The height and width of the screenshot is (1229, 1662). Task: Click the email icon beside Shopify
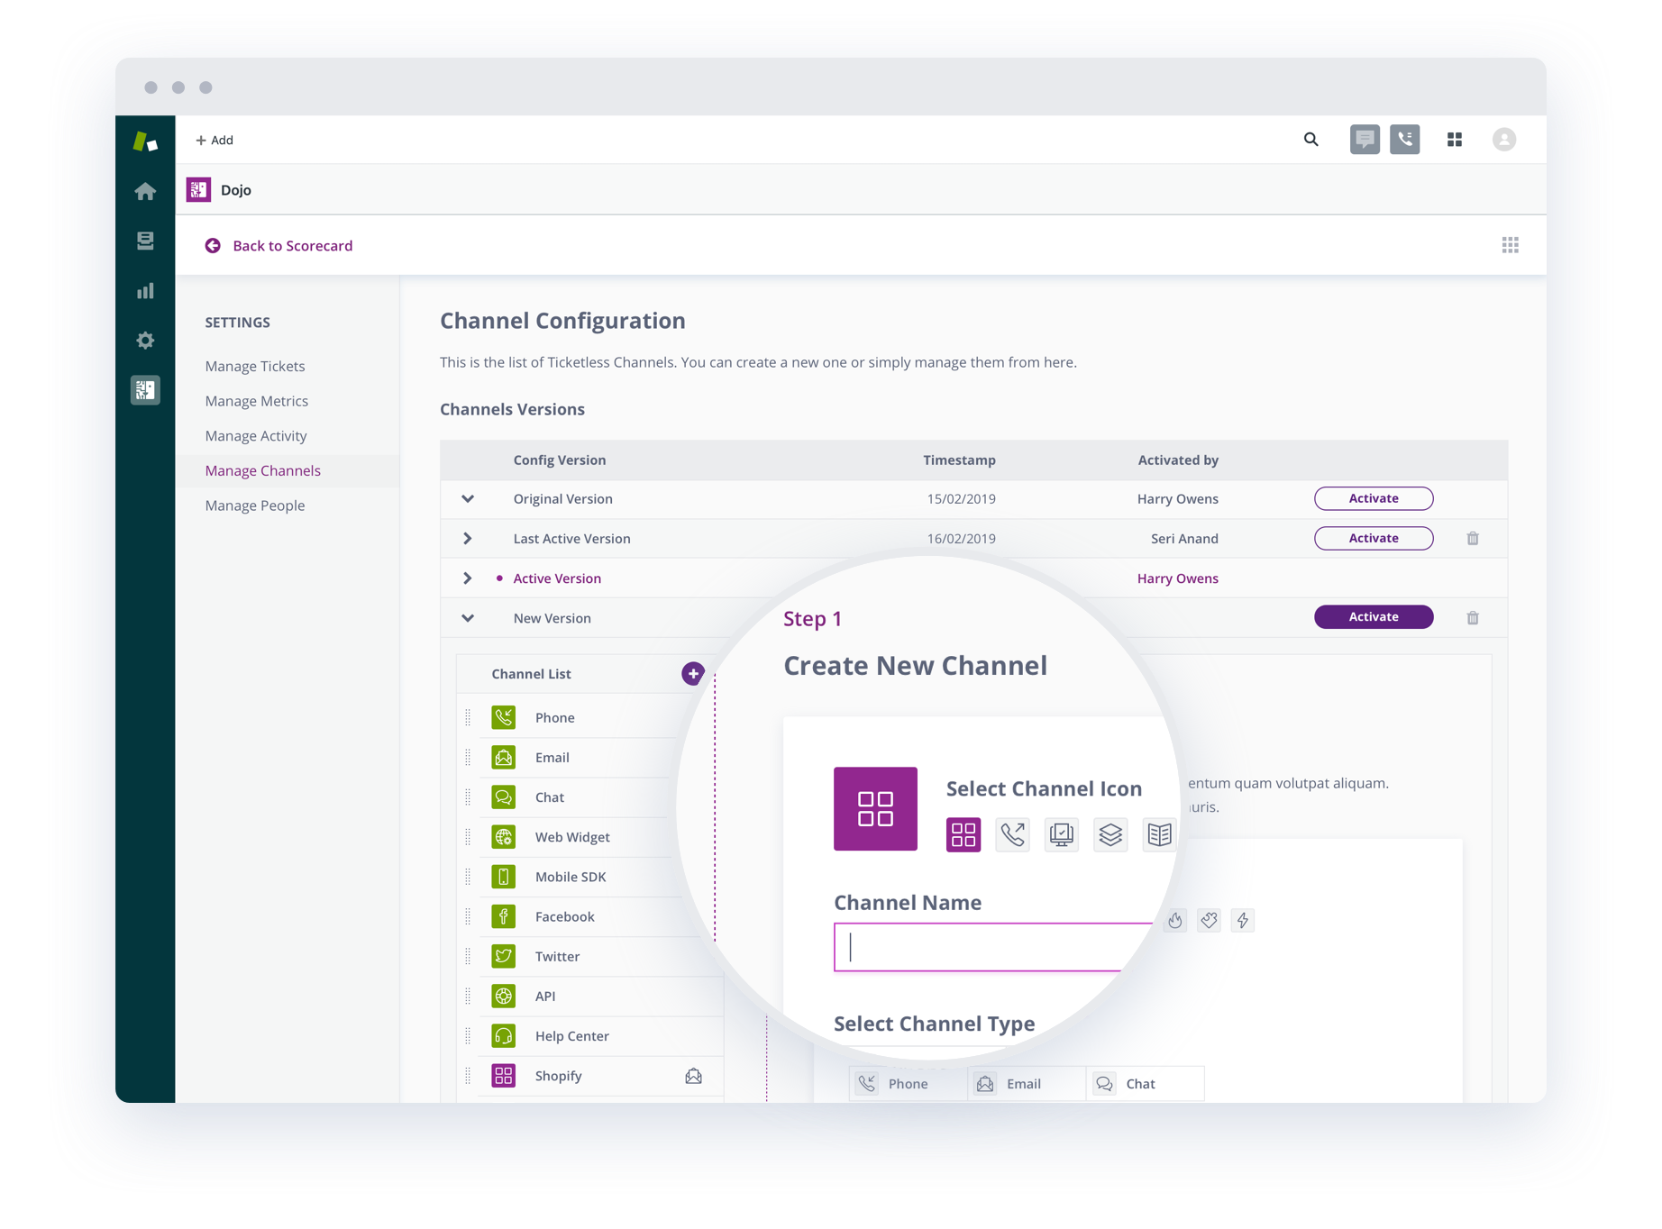coord(693,1075)
